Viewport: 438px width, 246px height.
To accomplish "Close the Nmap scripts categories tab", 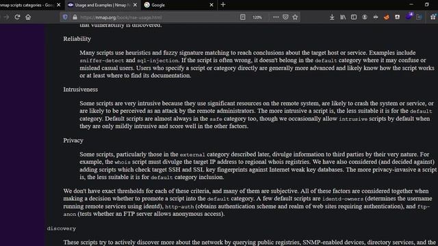I will [x=58, y=5].
